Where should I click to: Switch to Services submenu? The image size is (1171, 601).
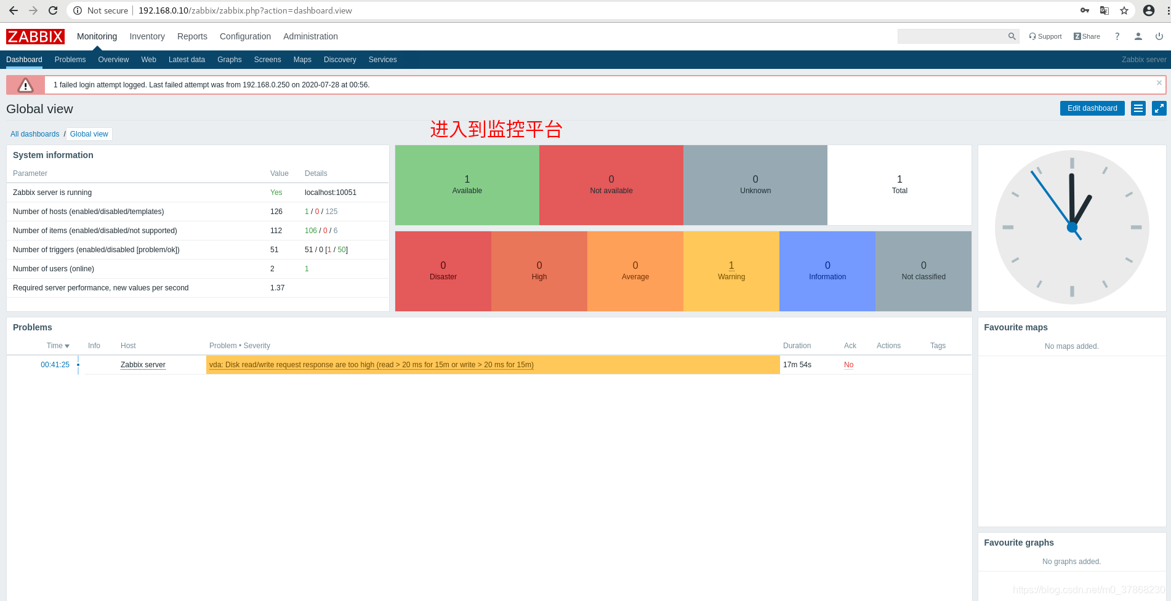pyautogui.click(x=382, y=60)
